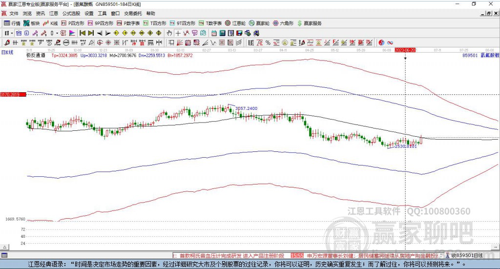Open the 工具 menu
This screenshot has width=500, height=269.
coord(102,13)
